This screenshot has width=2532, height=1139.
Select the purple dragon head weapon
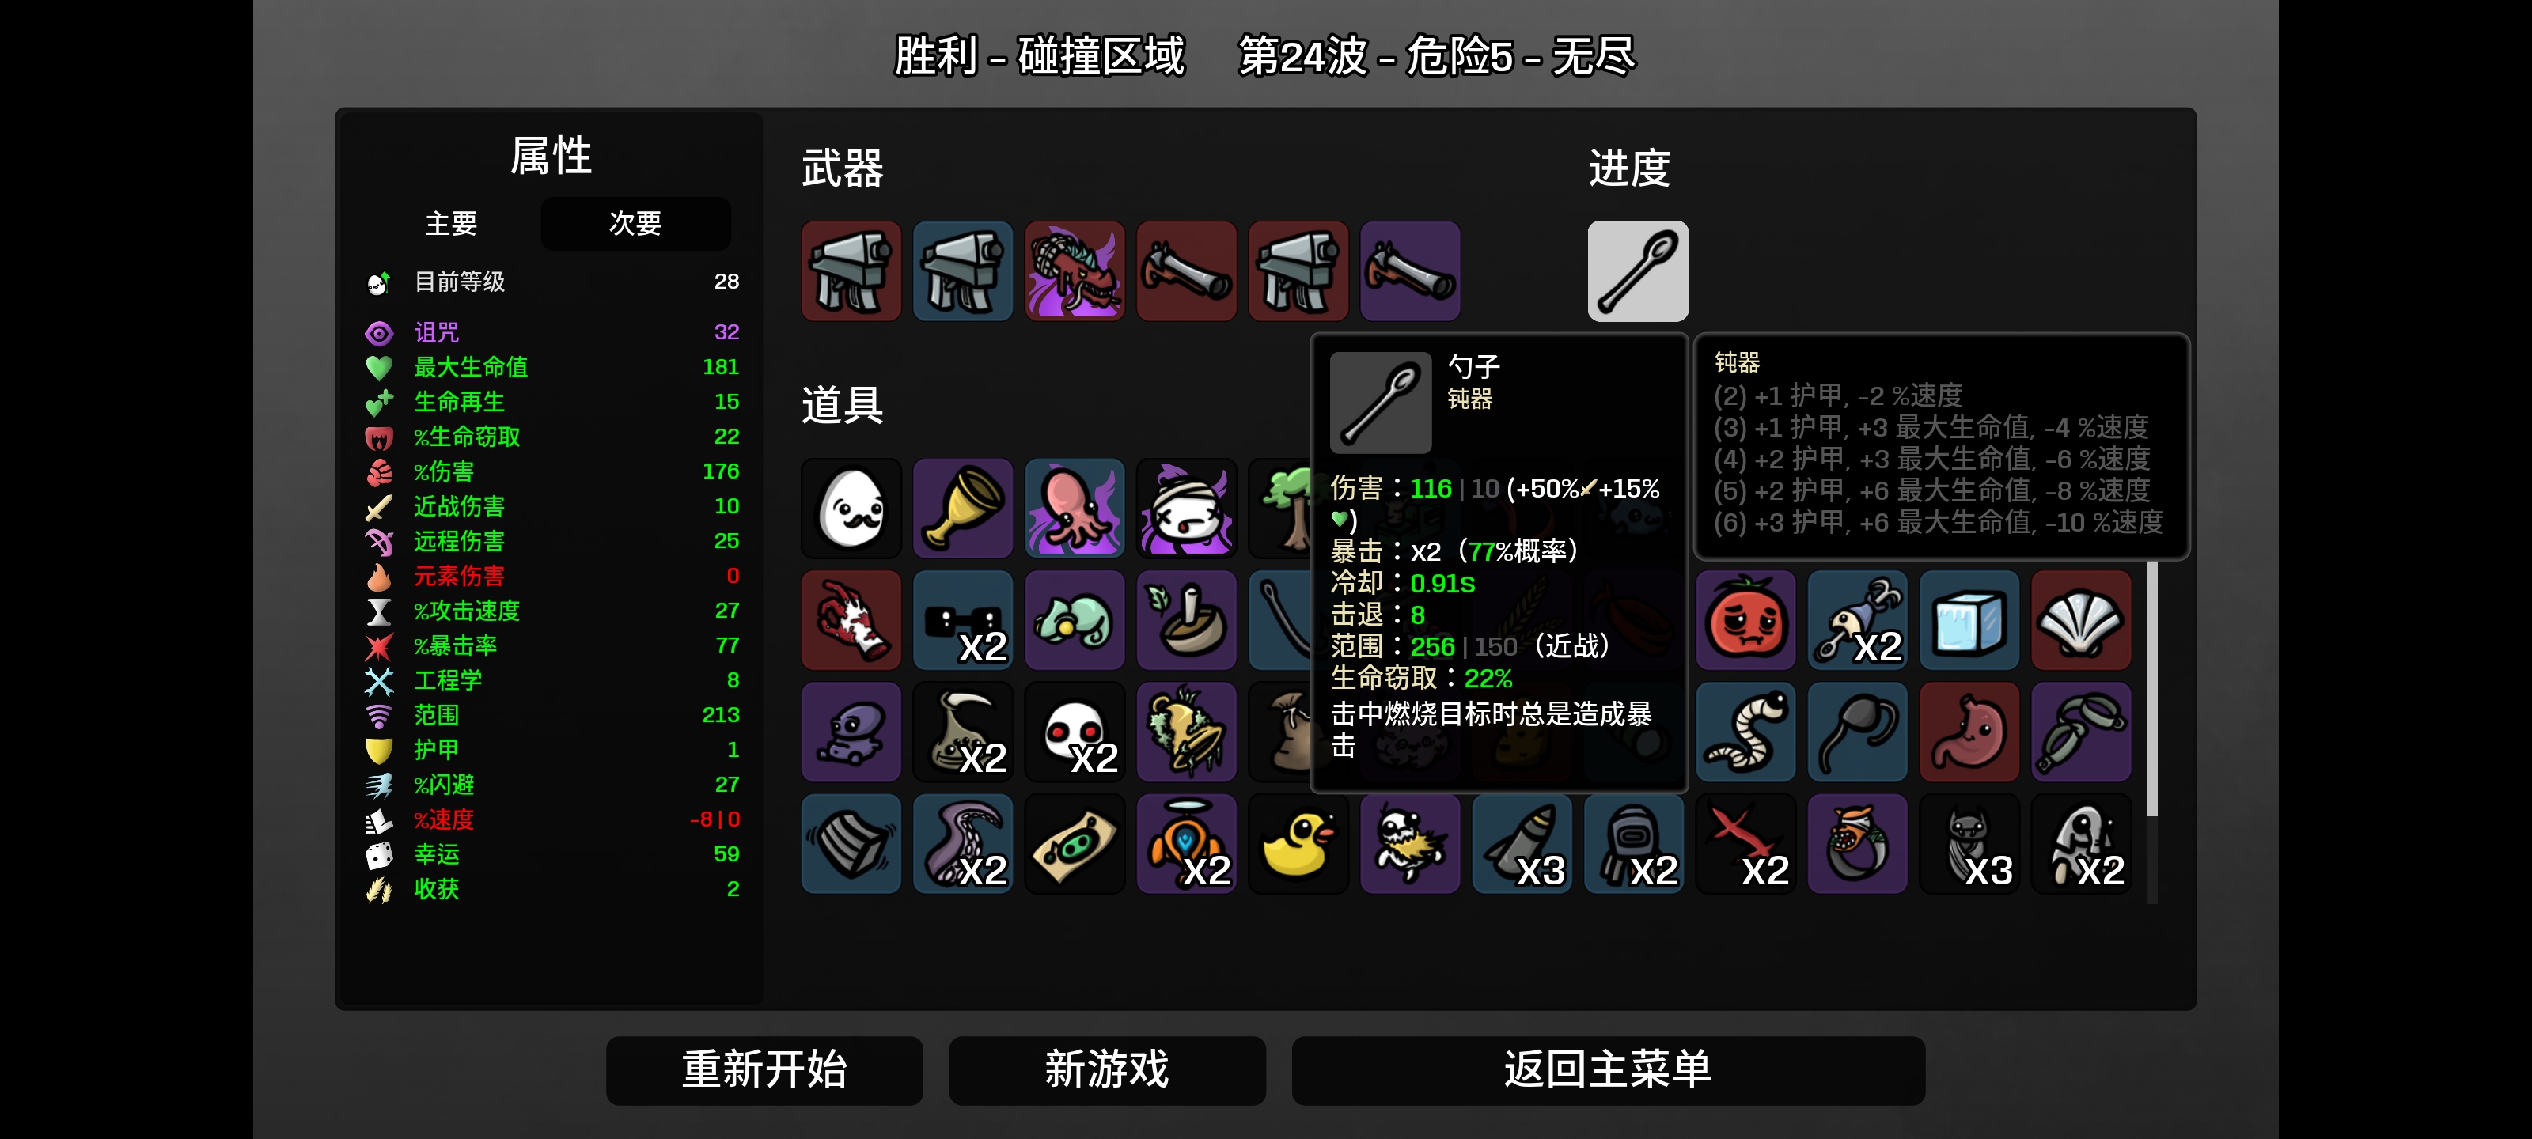pos(1075,271)
